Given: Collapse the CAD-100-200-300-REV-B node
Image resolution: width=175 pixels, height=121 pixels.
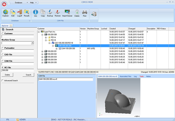Looking at the screenshot, I should pyautogui.click(x=49, y=43).
